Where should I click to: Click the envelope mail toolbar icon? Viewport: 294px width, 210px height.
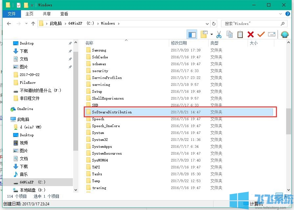272,34
